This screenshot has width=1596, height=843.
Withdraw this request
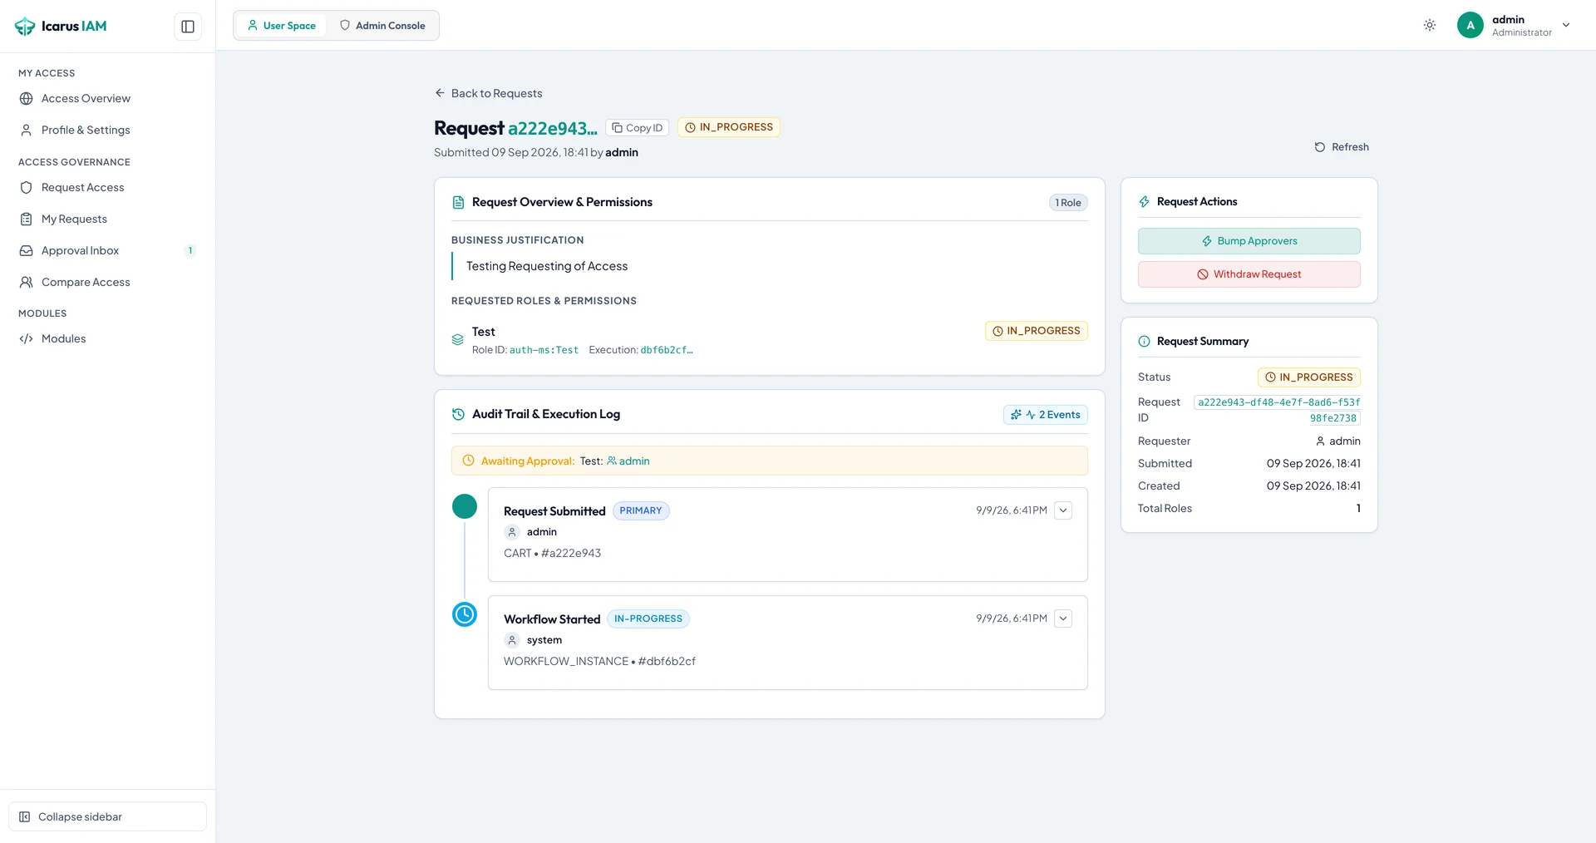pos(1249,274)
